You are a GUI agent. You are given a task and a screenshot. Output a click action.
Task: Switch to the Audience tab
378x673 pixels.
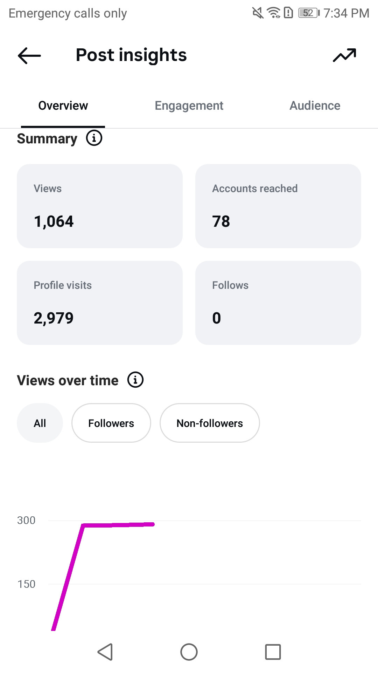click(x=315, y=106)
